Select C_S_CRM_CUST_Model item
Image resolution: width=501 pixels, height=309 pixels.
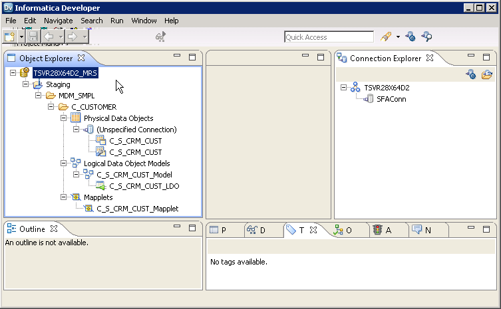(x=134, y=175)
